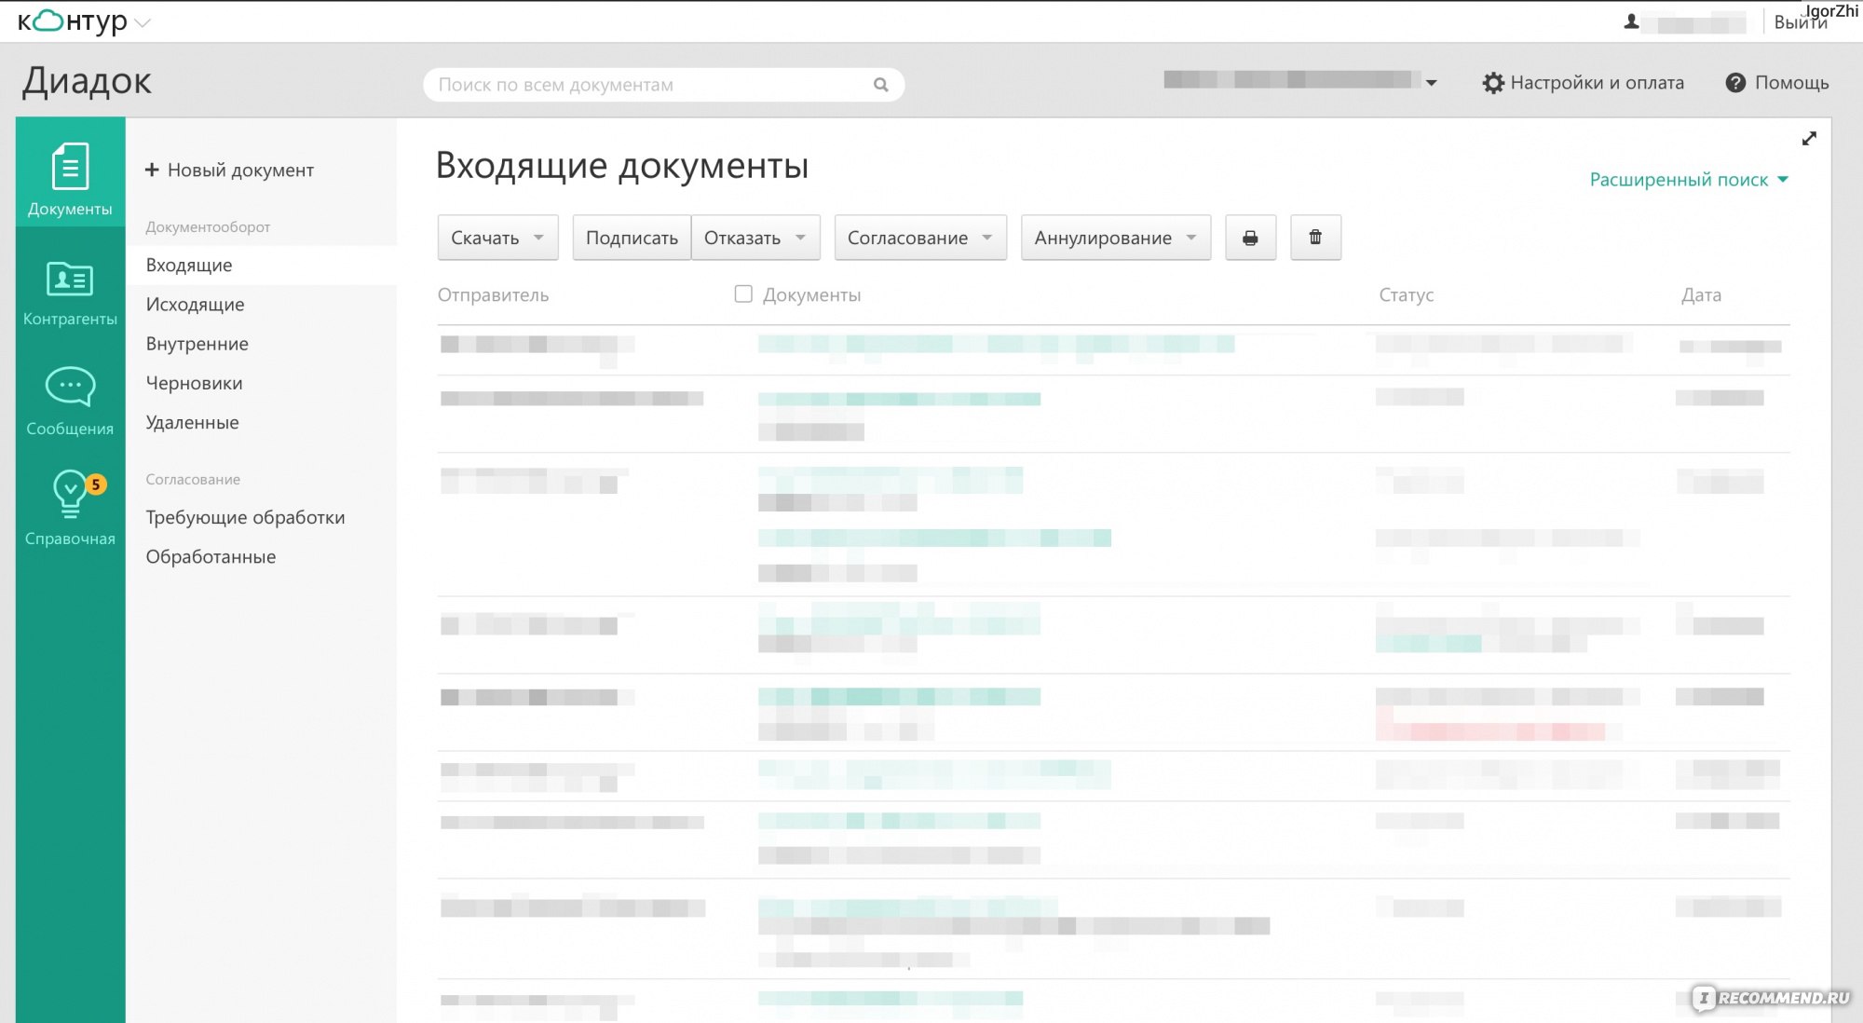Click the trash delete icon button
Viewport: 1863px width, 1023px height.
click(x=1315, y=238)
